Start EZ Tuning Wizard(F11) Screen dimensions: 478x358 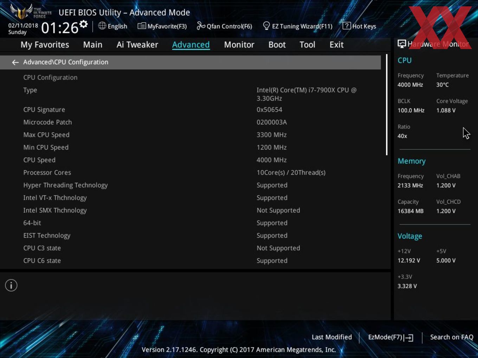[x=298, y=26]
